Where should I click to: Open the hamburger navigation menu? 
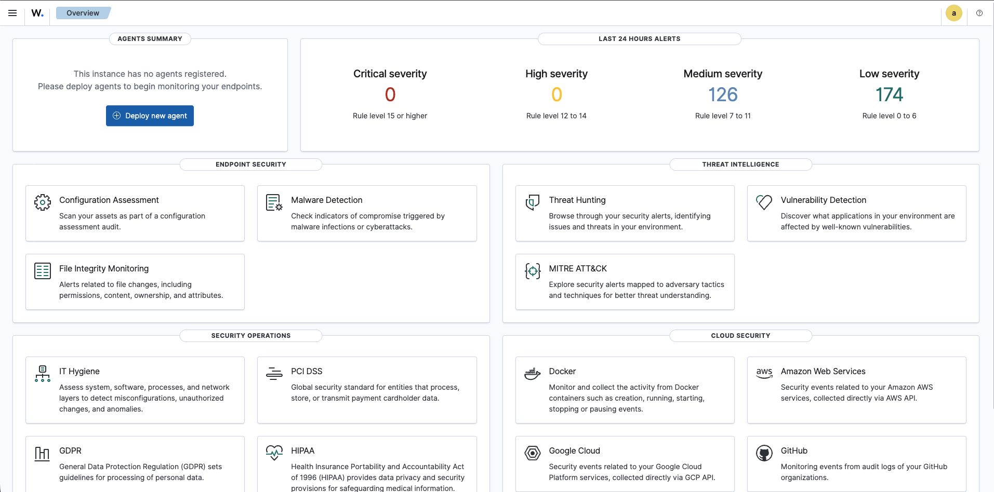(12, 13)
